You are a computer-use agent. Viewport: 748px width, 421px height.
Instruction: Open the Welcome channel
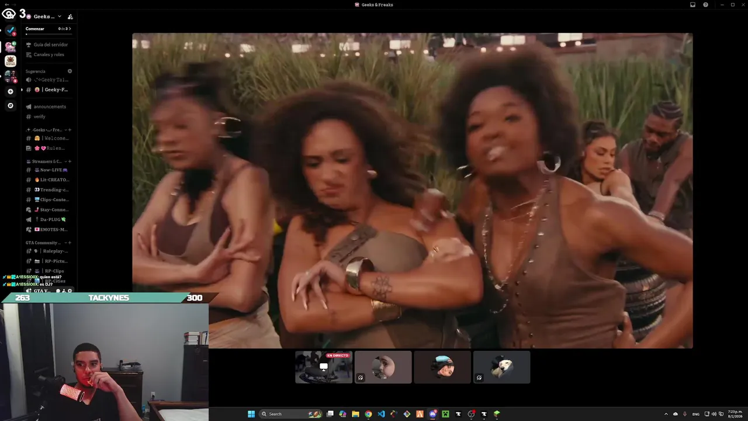[x=48, y=138]
